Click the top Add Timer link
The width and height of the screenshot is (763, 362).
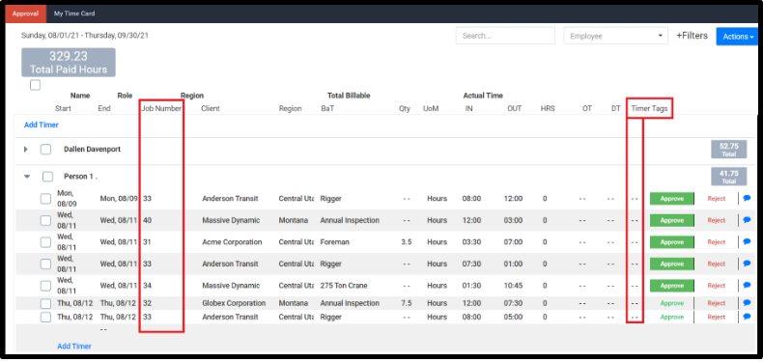click(x=42, y=125)
